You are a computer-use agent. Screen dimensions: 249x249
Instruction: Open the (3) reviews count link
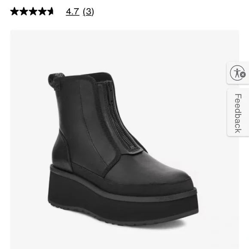pyautogui.click(x=88, y=12)
